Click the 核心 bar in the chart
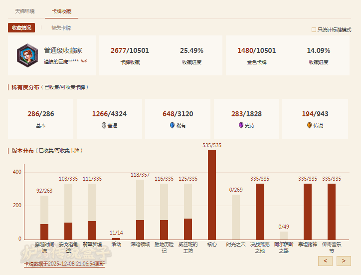Image resolution: width=361 pixels, height=275 pixels. point(212,195)
